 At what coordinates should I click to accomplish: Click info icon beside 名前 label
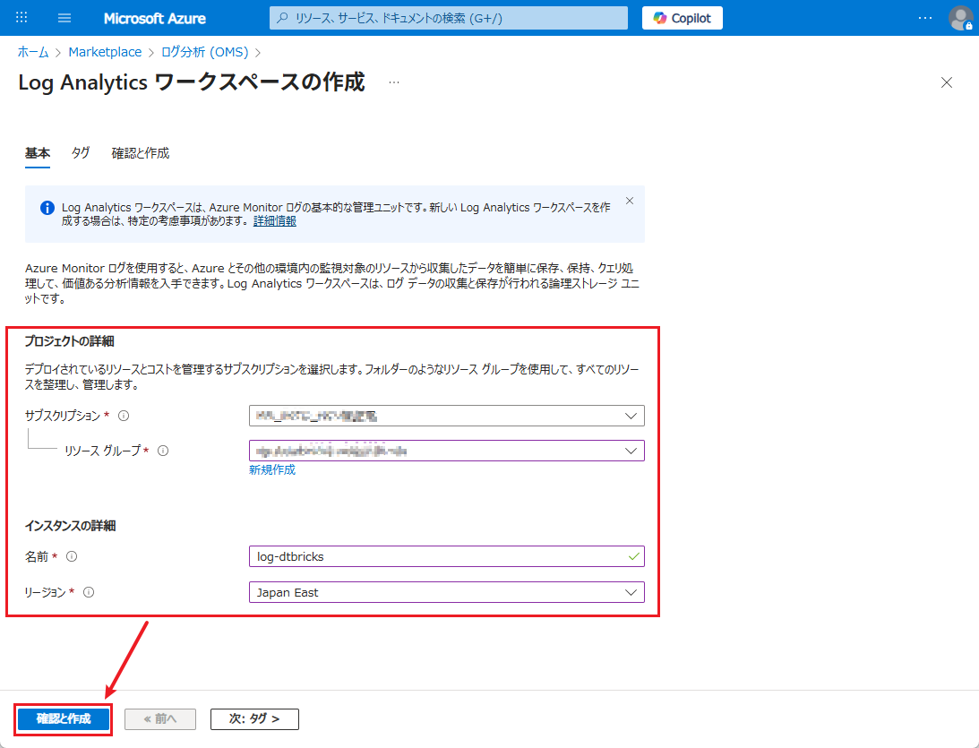(72, 556)
